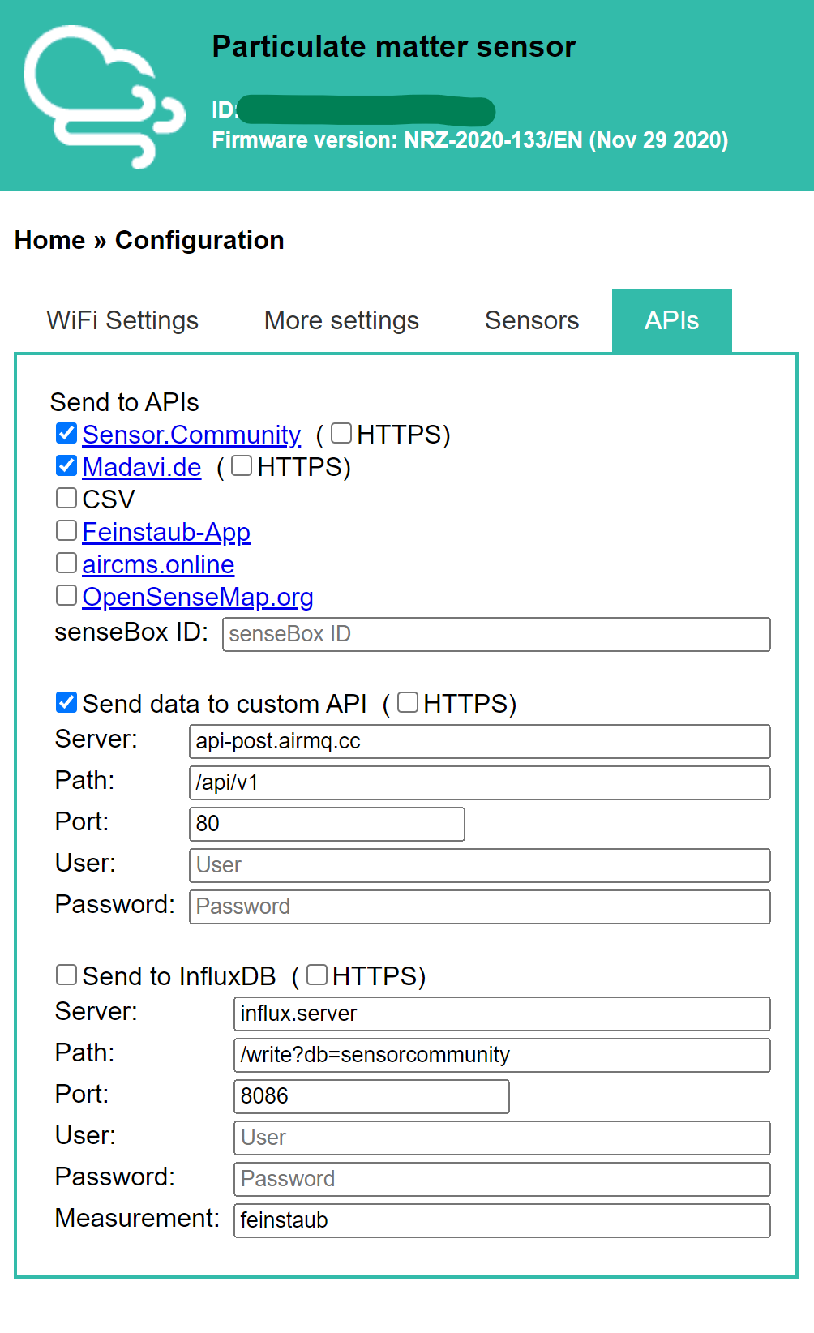Select the APIs tab
This screenshot has width=814, height=1333.
pos(671,321)
